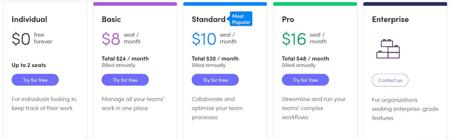This screenshot has height=139, width=451.
Task: Click the Pro plan title
Action: [x=288, y=19]
